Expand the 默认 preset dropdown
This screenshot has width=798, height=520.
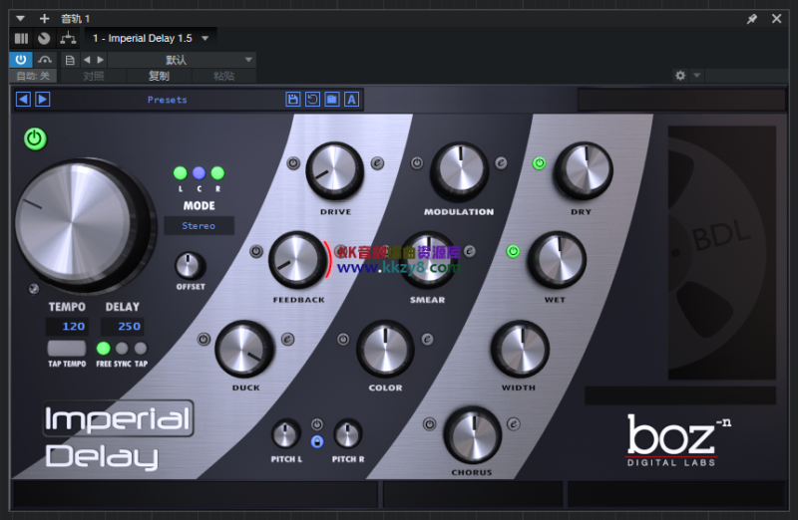(x=182, y=60)
